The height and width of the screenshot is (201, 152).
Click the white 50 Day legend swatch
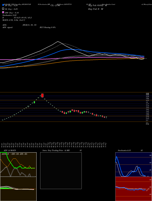pyautogui.click(x=3, y=9)
